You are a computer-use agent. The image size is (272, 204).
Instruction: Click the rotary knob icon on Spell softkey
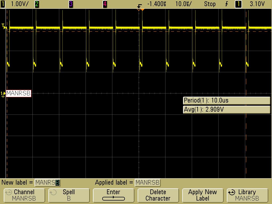[53, 192]
